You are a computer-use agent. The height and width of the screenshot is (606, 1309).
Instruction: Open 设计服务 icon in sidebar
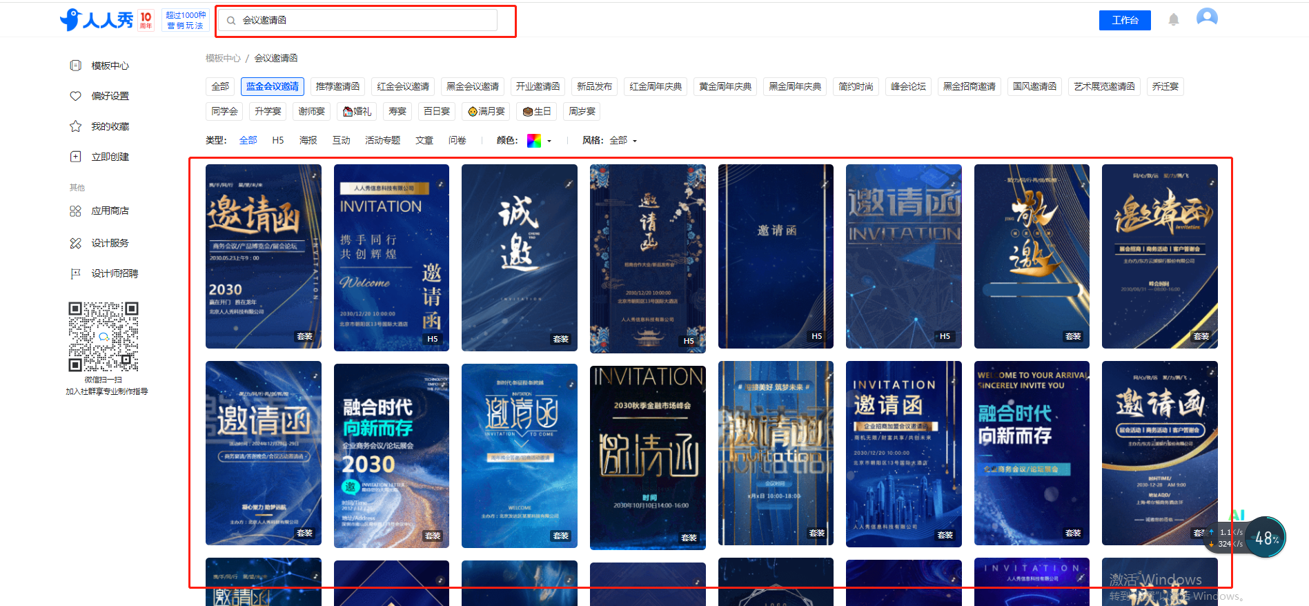[76, 243]
